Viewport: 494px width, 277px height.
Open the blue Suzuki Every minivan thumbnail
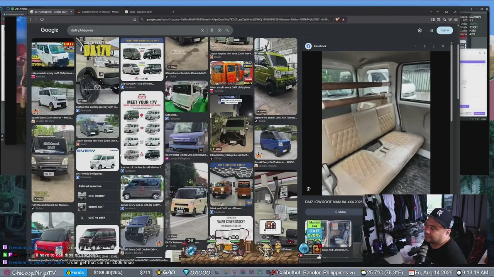coord(276,142)
